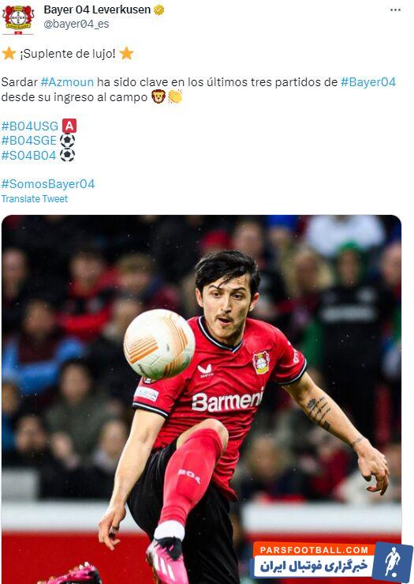
Task: Open the #SomosBayer04 hashtag
Action: point(48,184)
